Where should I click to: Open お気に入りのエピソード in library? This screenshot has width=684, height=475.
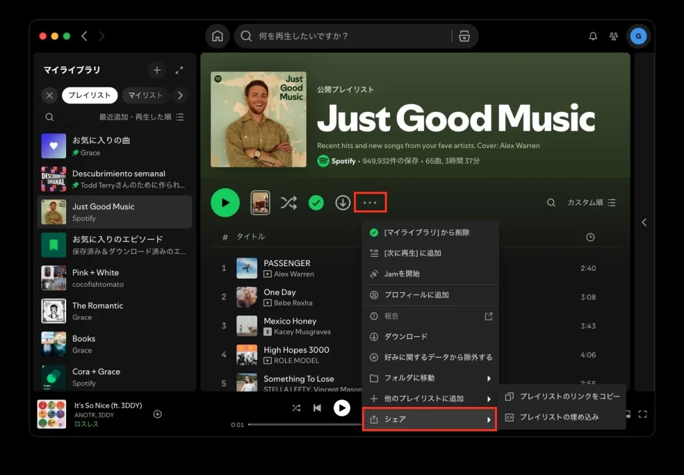pos(115,245)
